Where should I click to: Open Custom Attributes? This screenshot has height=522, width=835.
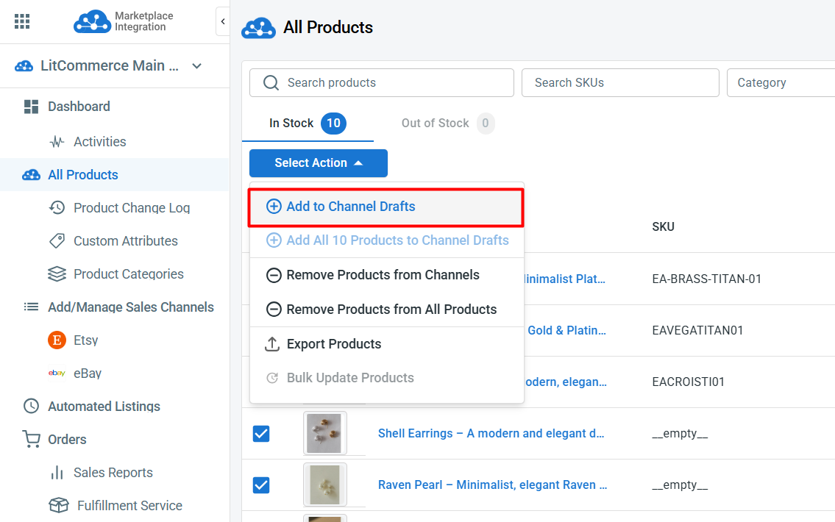pos(126,240)
